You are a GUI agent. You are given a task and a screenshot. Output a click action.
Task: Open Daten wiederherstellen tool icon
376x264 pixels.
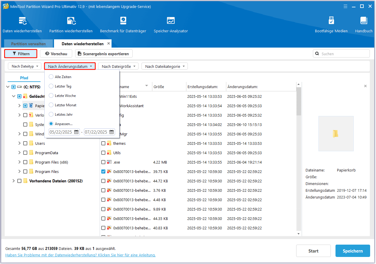23,21
